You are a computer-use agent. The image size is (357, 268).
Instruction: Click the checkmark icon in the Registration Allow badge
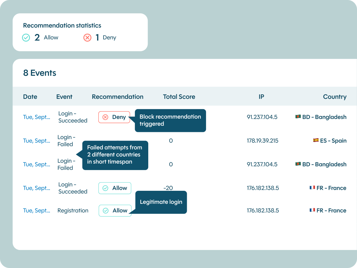click(x=106, y=211)
